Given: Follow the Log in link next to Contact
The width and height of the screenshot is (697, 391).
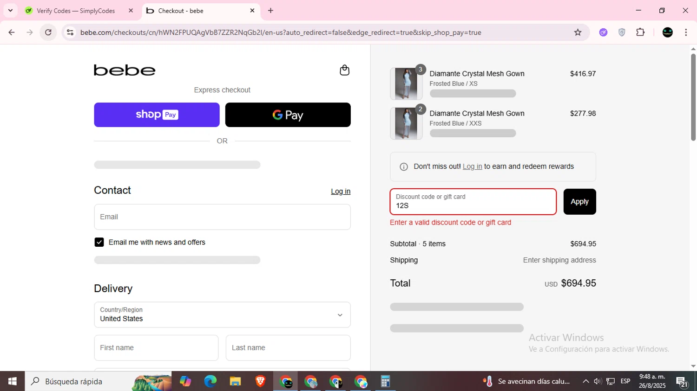Looking at the screenshot, I should tap(341, 192).
